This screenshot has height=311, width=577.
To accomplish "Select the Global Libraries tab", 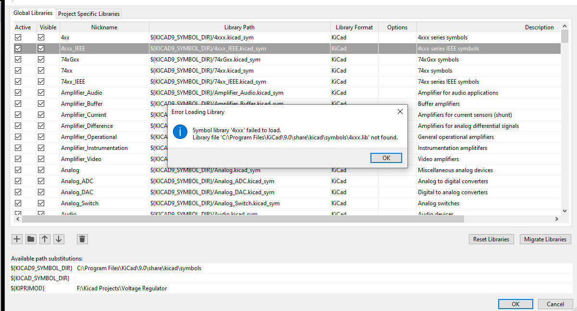I will click(x=33, y=13).
